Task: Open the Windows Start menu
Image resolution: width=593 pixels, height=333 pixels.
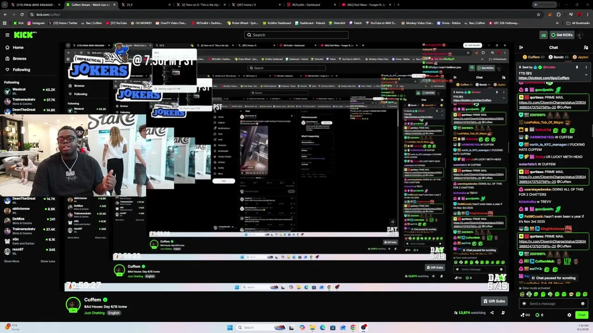Action: tap(229, 327)
